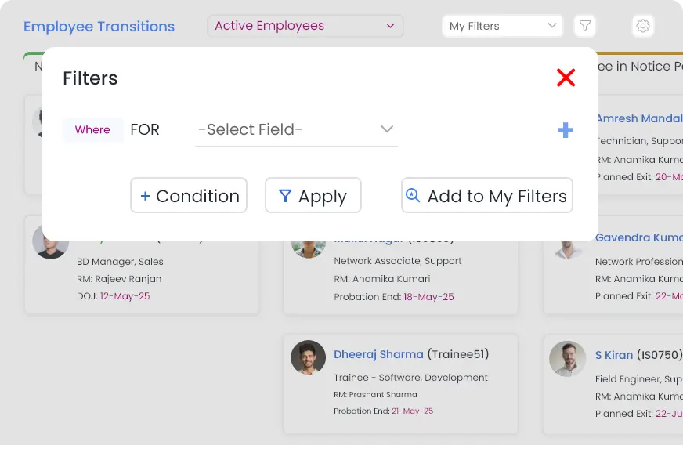Open Gavendra Kumar's employee profile link

click(638, 237)
